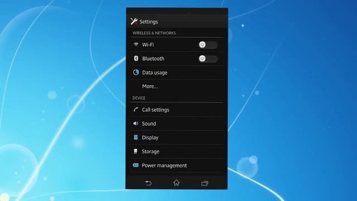
Task: Open Storage settings
Action: pyautogui.click(x=177, y=151)
